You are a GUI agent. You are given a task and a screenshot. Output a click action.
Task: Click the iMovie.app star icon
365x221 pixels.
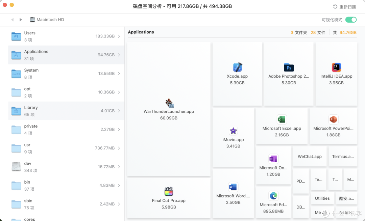233,131
